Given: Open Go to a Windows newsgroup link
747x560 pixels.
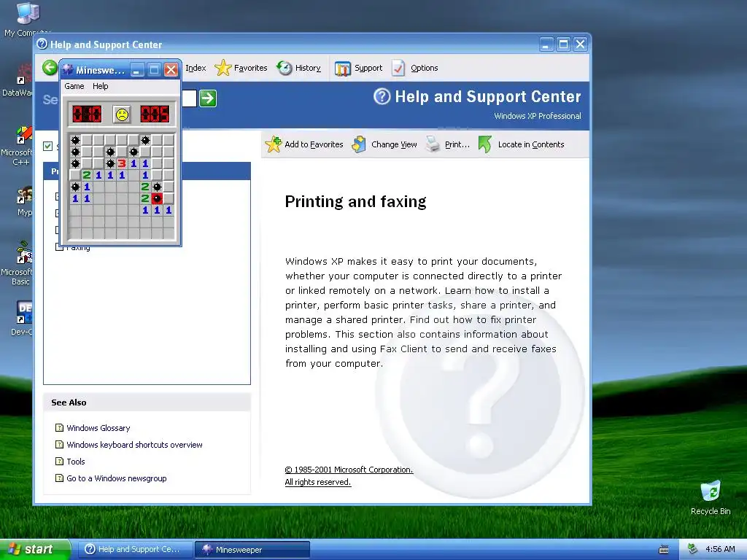Looking at the screenshot, I should tap(117, 478).
